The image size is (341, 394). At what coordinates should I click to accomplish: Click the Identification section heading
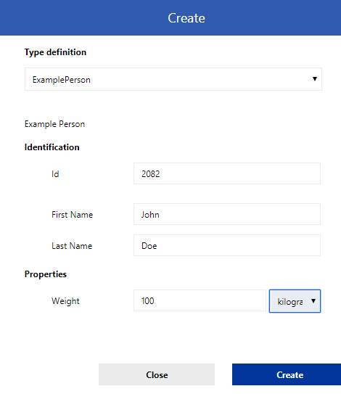52,147
